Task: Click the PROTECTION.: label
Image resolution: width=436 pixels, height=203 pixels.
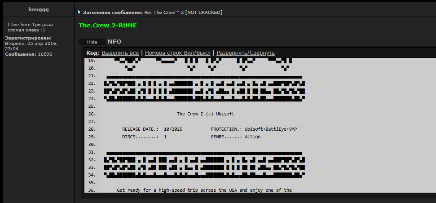Action: pyautogui.click(x=226, y=129)
